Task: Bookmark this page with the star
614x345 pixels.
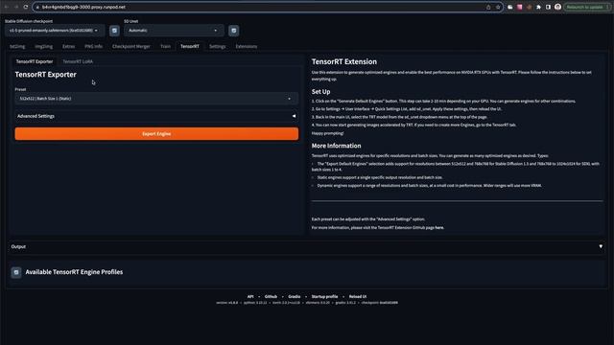Action: coord(498,7)
